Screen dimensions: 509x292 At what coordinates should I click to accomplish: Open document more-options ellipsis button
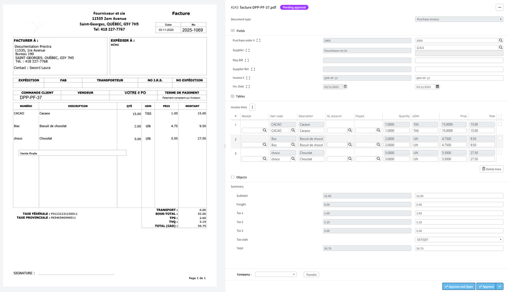[x=499, y=8]
